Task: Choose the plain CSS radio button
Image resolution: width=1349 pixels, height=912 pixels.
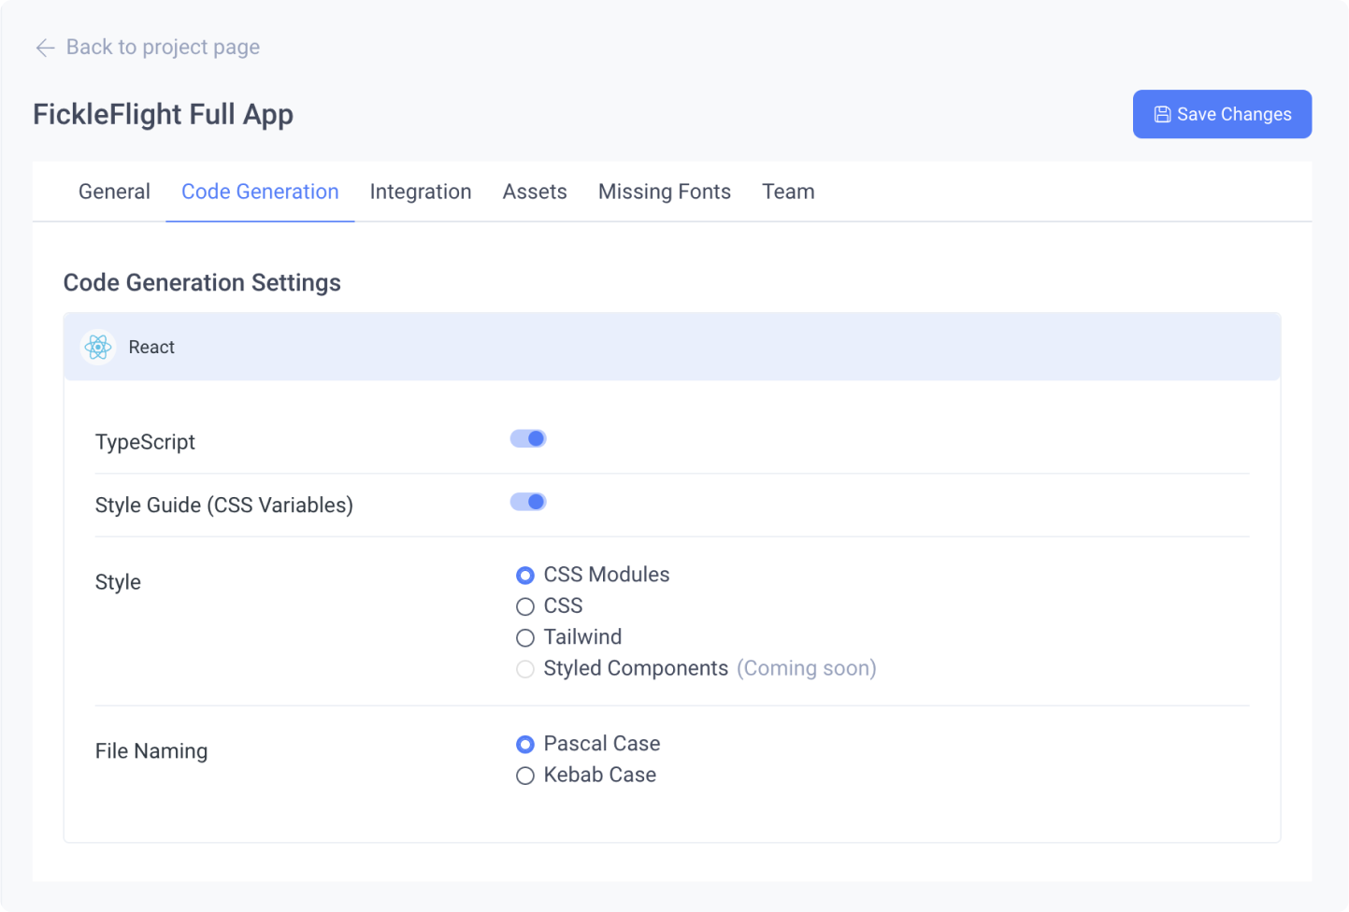Action: click(525, 607)
